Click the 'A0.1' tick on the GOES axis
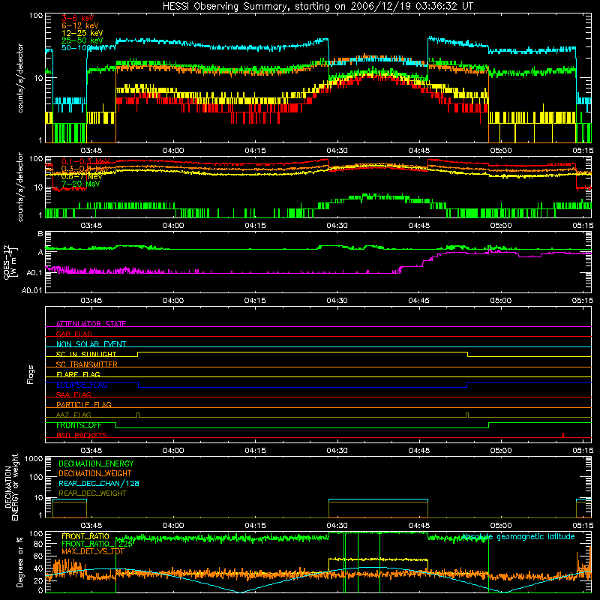This screenshot has height=600, width=600. 34,273
